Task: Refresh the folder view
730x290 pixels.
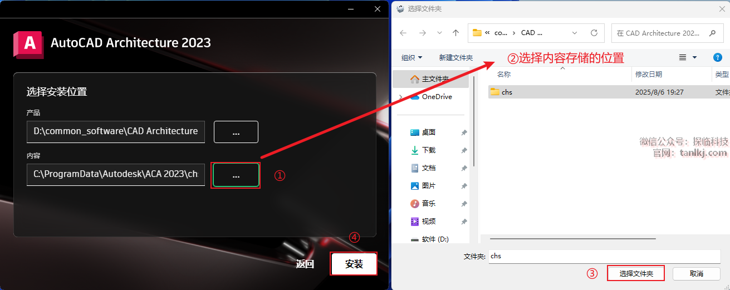Action: coord(594,33)
